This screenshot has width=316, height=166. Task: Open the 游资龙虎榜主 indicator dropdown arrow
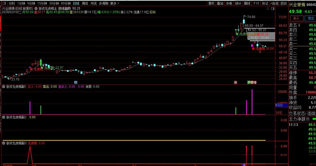pyautogui.click(x=36, y=8)
